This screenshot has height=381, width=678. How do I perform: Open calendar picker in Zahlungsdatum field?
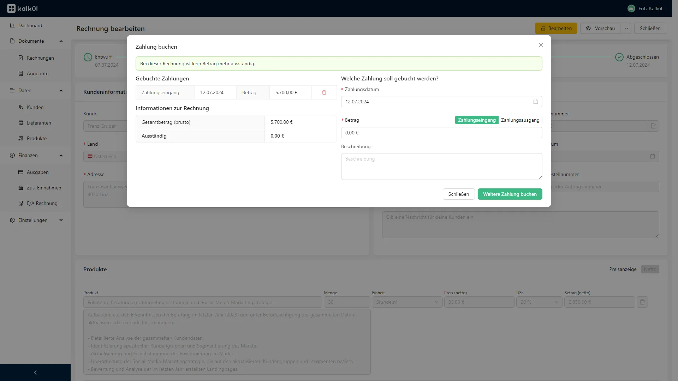coord(535,102)
